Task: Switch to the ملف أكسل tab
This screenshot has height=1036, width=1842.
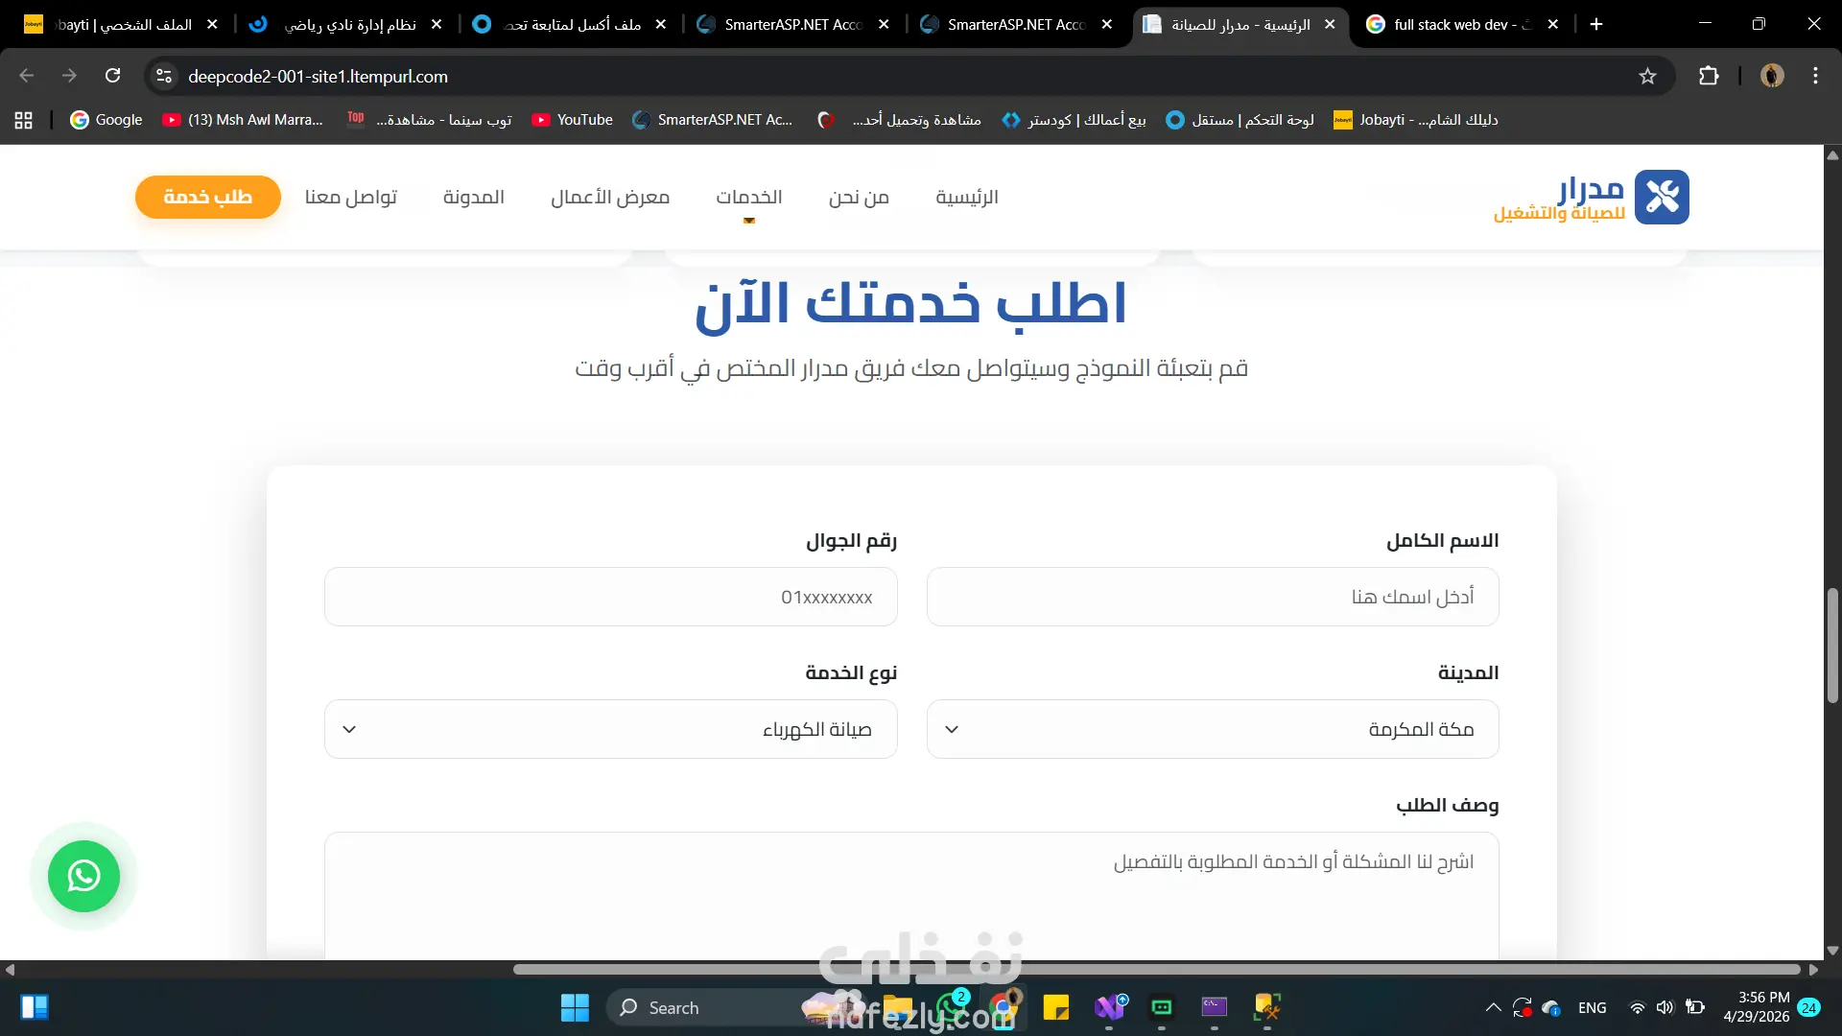Action: [x=572, y=24]
